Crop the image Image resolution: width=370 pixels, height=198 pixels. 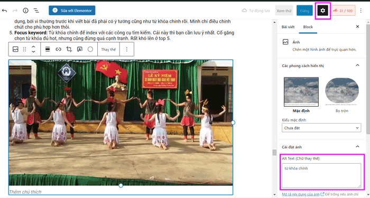(x=69, y=49)
